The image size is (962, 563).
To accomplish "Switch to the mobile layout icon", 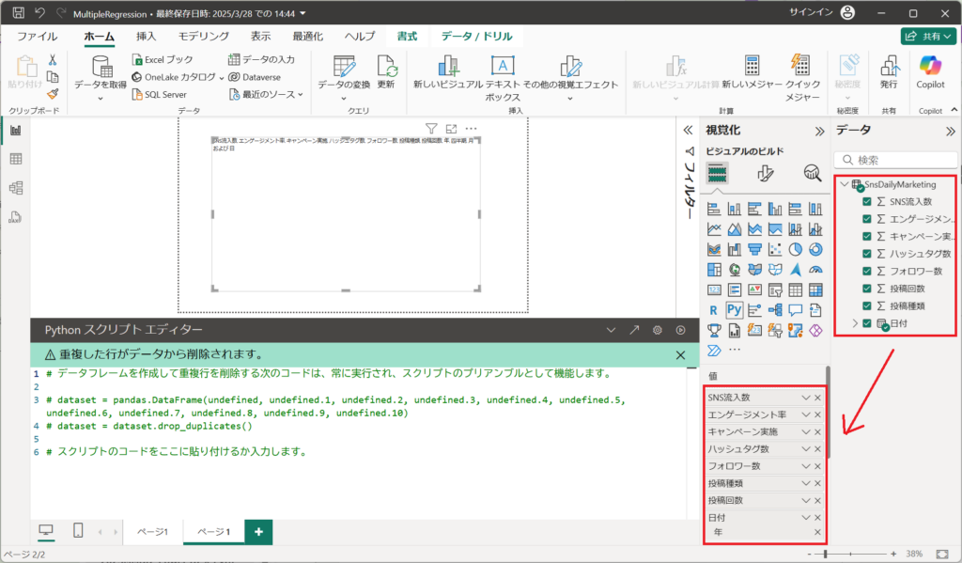I will 78,530.
